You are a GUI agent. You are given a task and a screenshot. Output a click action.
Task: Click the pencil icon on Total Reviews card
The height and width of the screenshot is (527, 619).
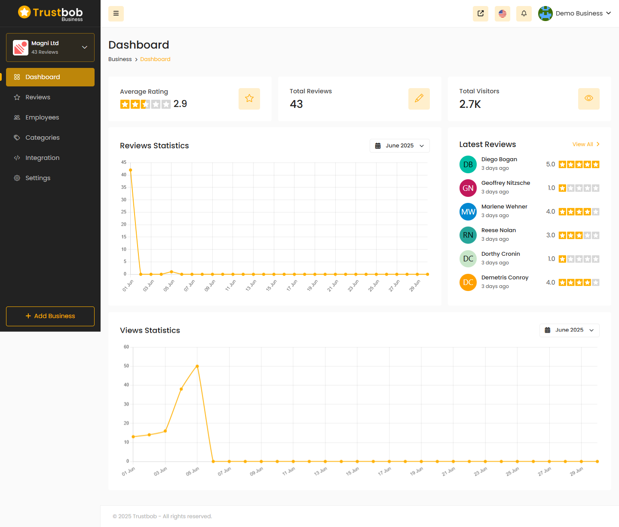419,99
